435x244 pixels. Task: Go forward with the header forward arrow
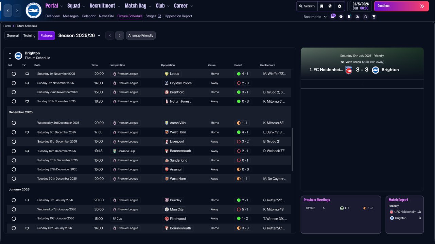[17, 11]
